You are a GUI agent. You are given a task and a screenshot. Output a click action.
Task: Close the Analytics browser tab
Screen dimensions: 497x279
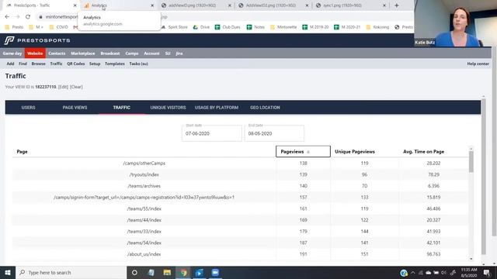tap(152, 5)
